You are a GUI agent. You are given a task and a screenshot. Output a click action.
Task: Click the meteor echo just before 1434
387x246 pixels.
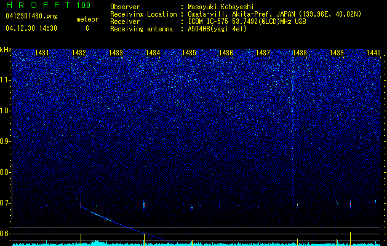coord(144,205)
